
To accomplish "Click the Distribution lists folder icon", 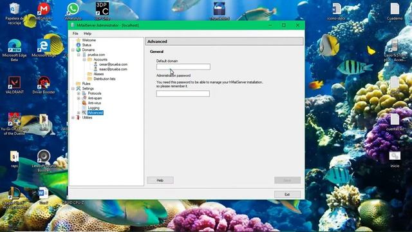I will 89,79.
